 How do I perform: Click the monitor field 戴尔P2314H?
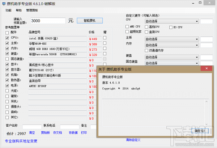(x=58, y=70)
